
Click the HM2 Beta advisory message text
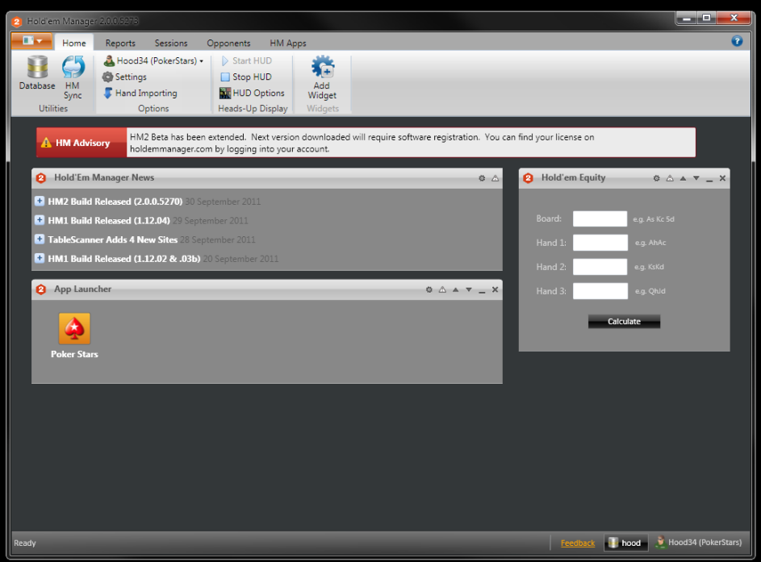pyautogui.click(x=362, y=143)
